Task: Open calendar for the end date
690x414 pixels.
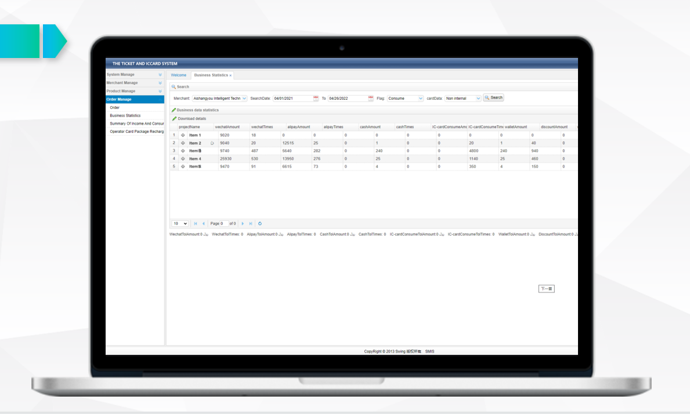Action: [371, 98]
